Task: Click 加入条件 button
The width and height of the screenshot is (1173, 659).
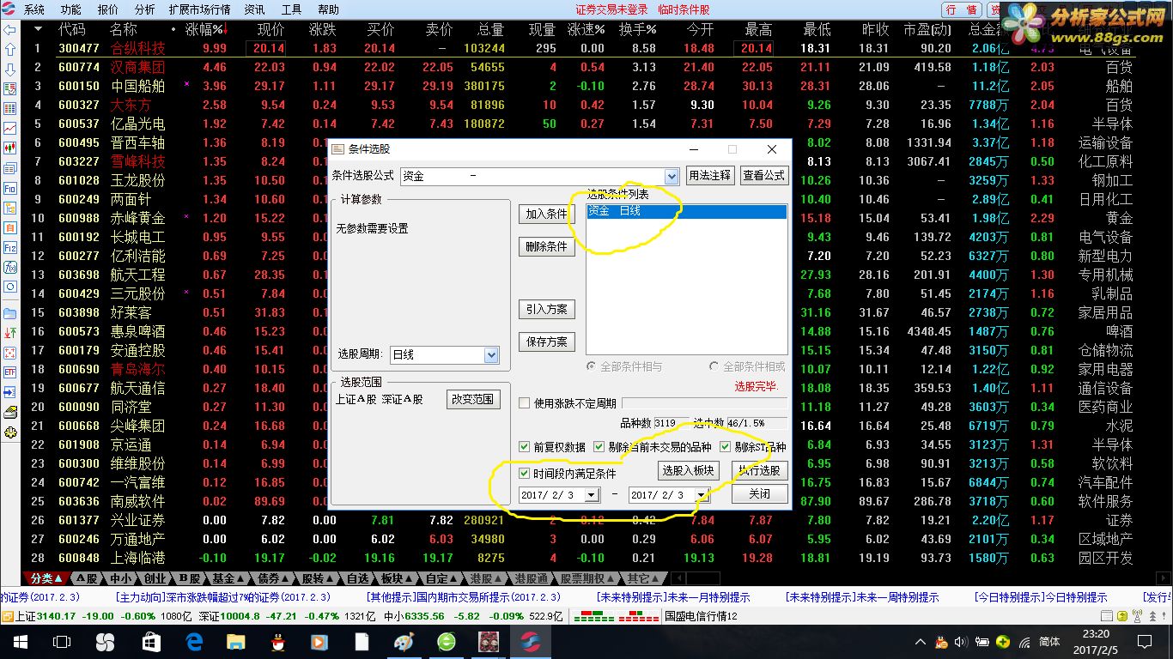Action: coord(547,214)
